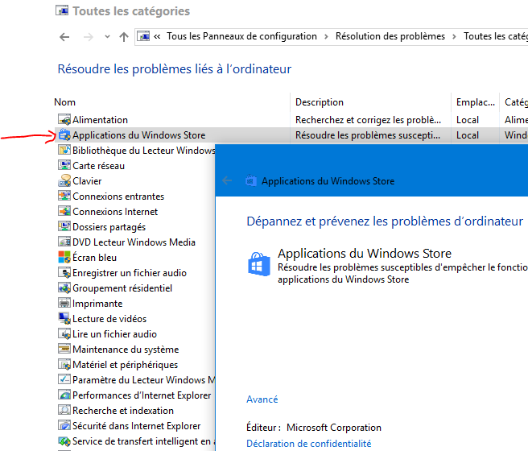Viewport: 528px width, 451px height.
Task: Open the recent locations dropdown chevron
Action: (107, 36)
